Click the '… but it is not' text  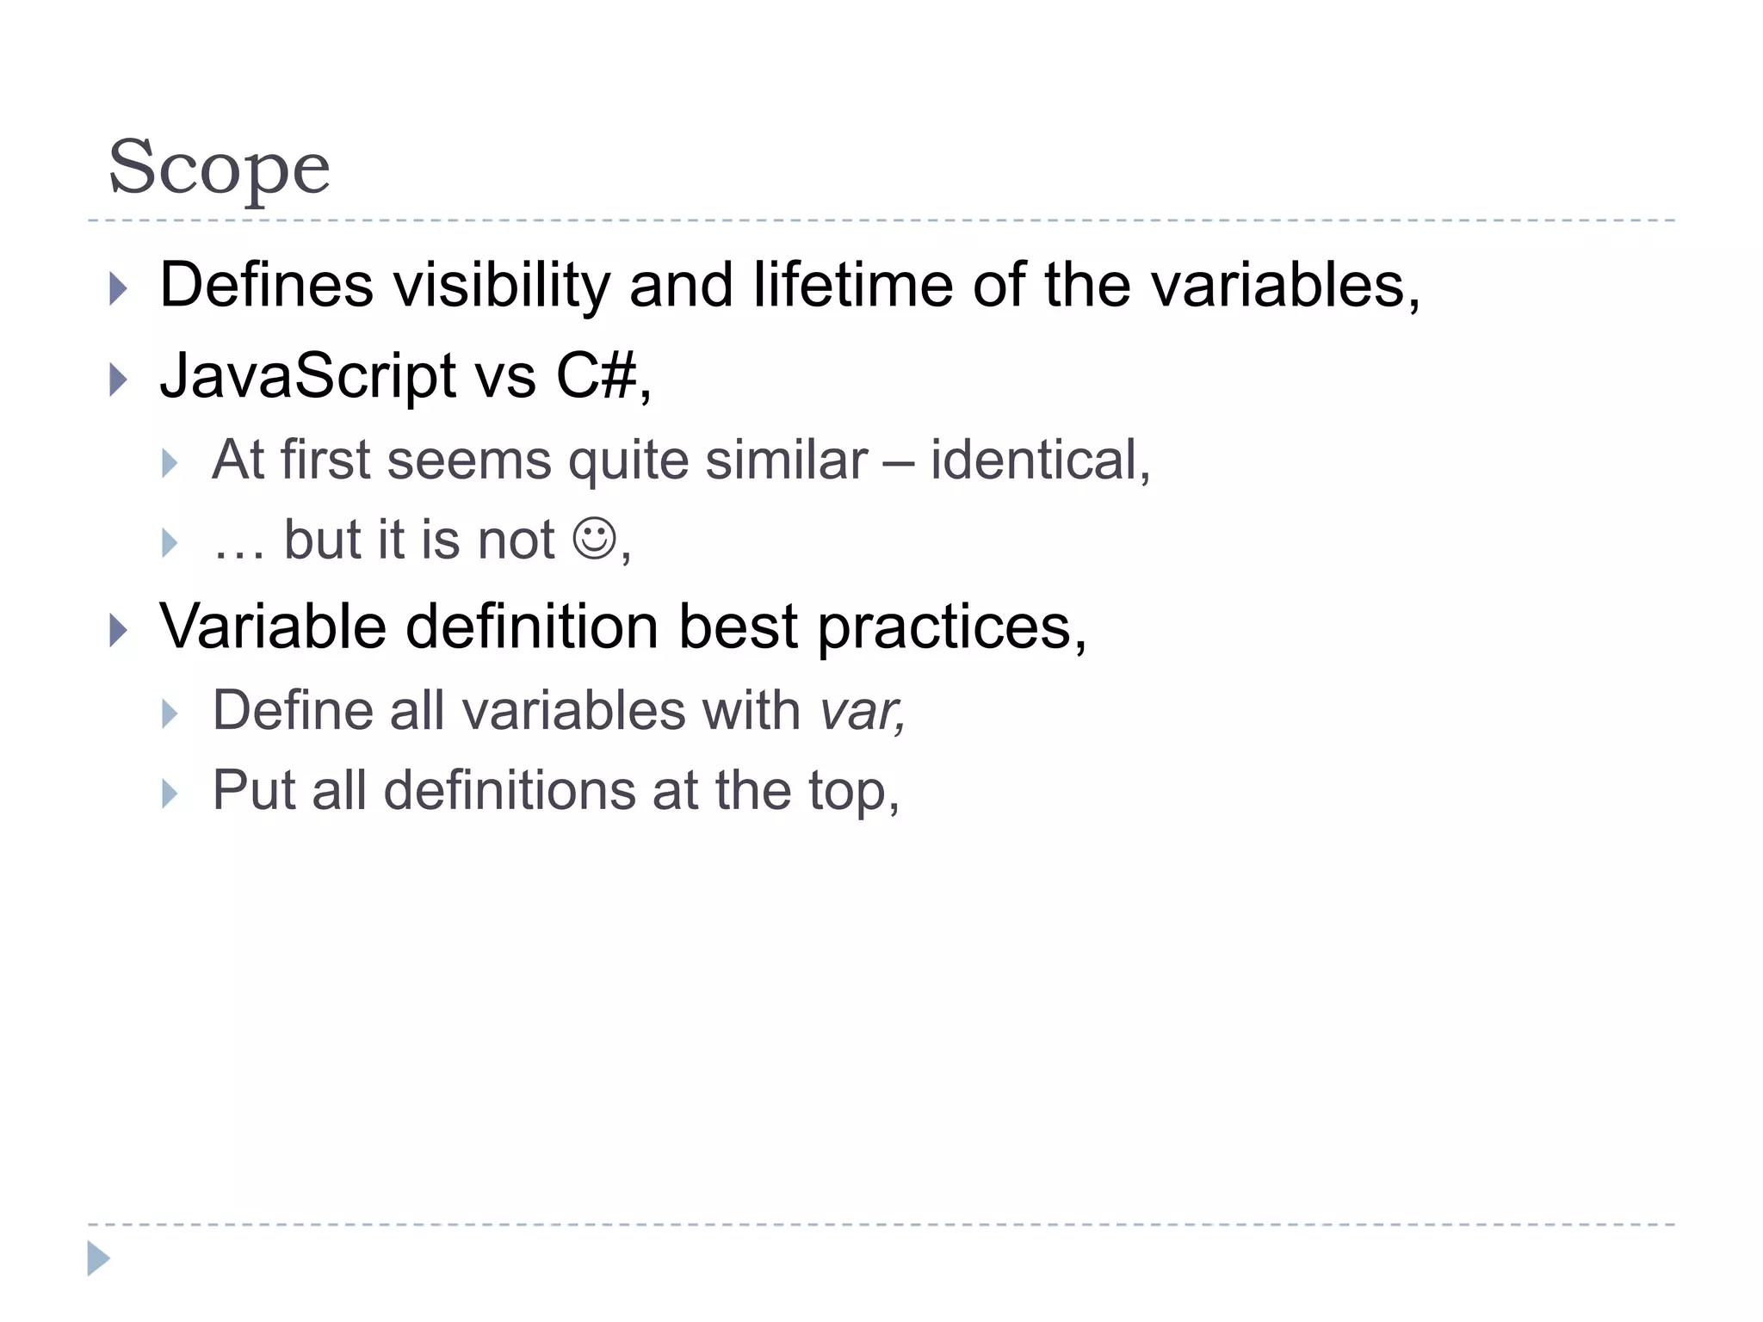point(384,541)
